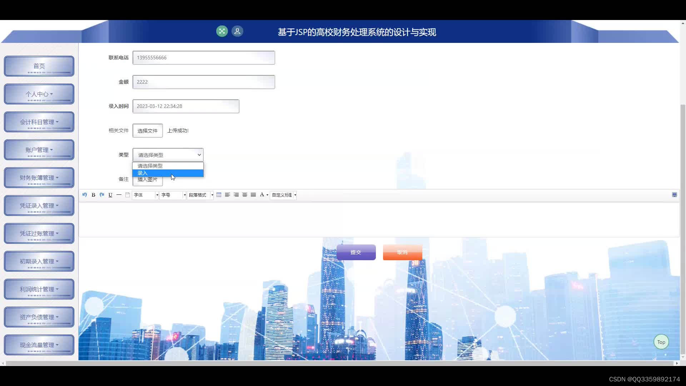The image size is (686, 386).
Task: Click the round Top back-to-top button
Action: [x=661, y=342]
